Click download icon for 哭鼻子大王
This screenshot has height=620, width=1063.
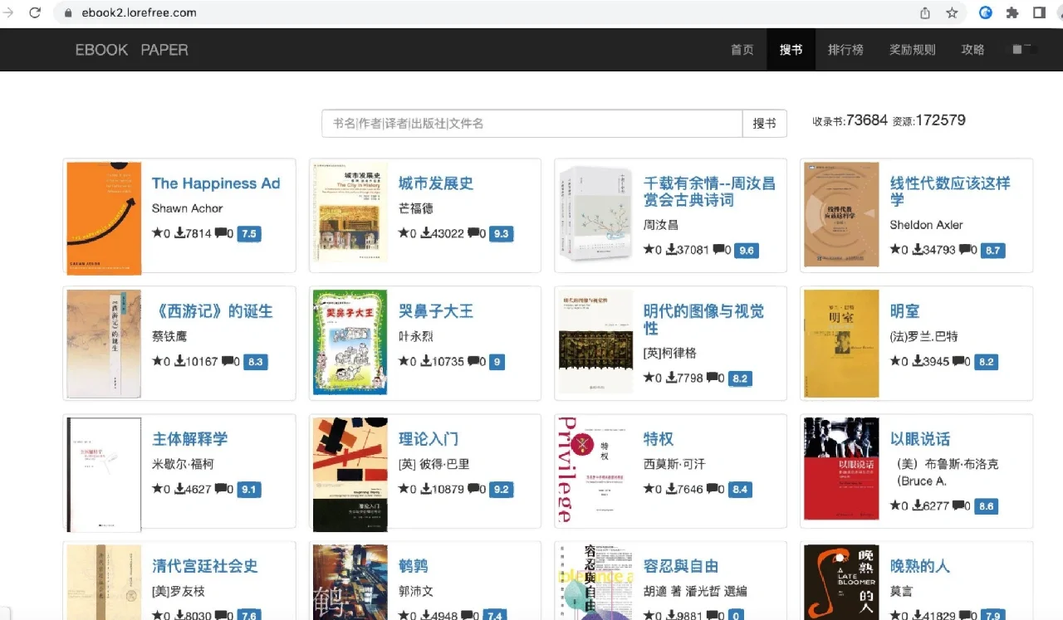click(426, 361)
